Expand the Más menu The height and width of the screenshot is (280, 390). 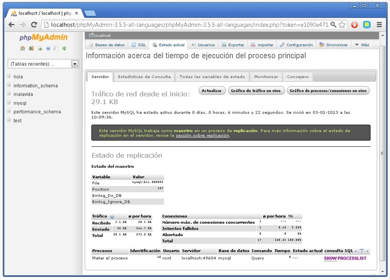point(362,45)
